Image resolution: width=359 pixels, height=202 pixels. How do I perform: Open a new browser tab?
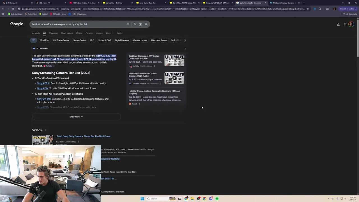point(304,3)
